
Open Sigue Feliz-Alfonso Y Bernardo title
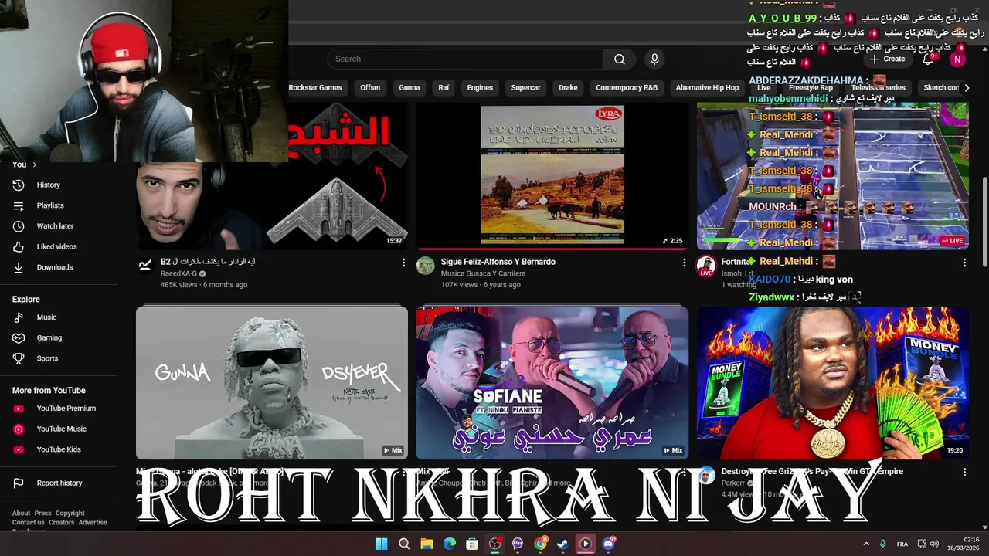498,262
